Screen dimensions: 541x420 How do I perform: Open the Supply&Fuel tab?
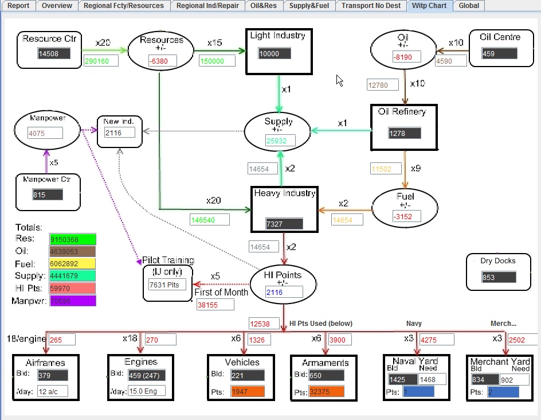click(x=309, y=6)
